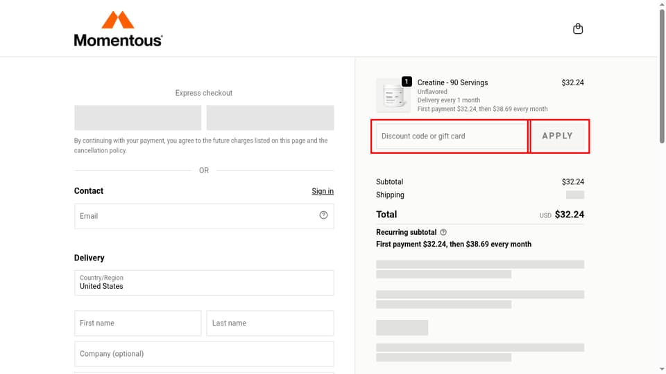The image size is (666, 374).
Task: Select the Last name field
Action: pos(270,323)
